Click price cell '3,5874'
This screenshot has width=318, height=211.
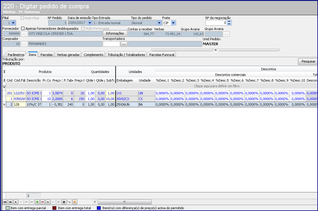coord(58,93)
